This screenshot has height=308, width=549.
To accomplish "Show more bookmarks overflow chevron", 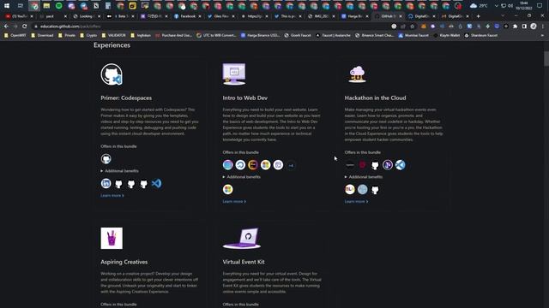I will (542, 35).
